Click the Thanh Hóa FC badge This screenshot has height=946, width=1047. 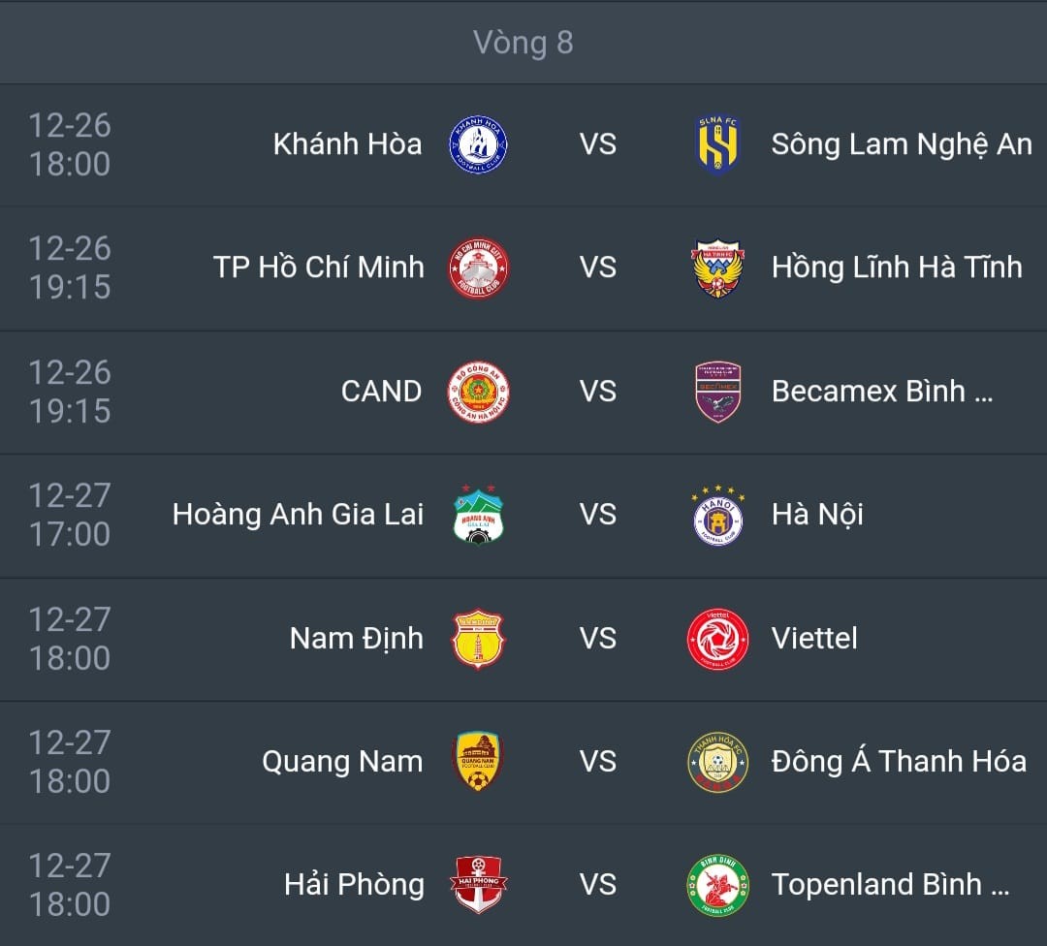point(718,762)
